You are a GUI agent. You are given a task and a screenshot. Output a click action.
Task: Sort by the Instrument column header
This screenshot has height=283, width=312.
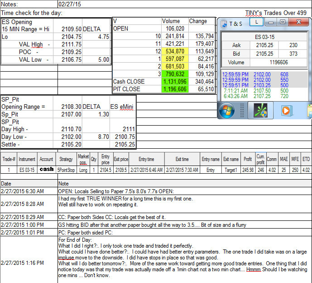click(x=27, y=159)
